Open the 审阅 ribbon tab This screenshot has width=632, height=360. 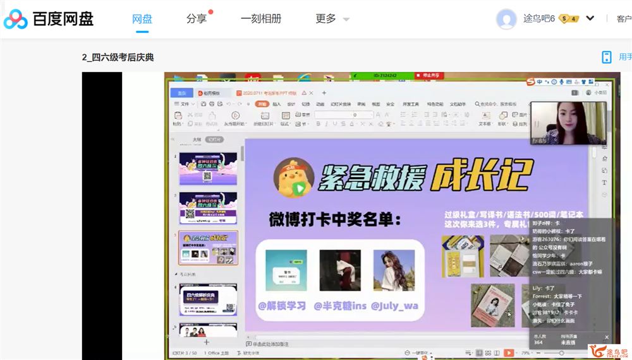tap(361, 104)
